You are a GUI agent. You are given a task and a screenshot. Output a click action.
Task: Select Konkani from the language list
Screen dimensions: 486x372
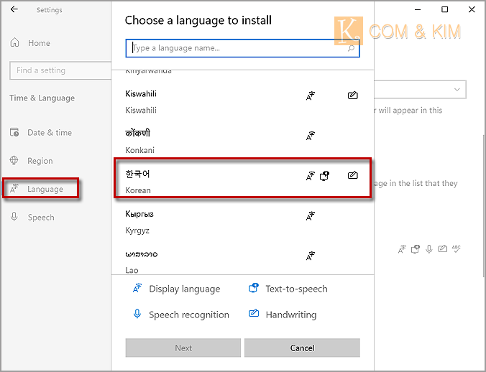(242, 141)
